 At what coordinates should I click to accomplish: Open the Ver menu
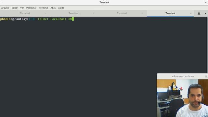click(x=22, y=8)
